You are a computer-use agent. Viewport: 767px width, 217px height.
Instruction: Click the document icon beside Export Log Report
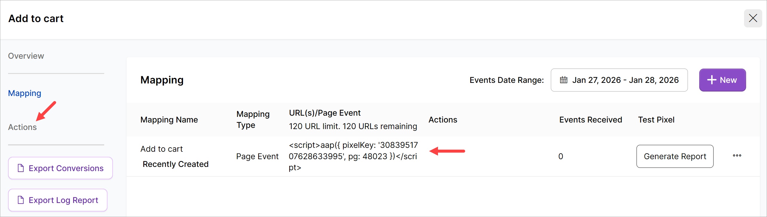[x=21, y=200]
